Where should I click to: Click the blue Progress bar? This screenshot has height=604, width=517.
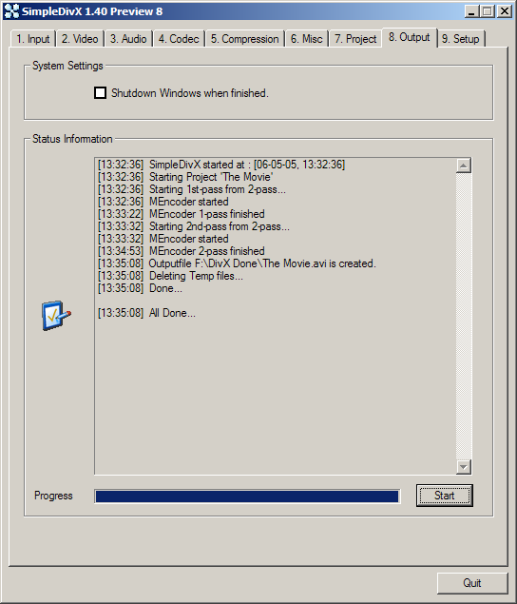(247, 497)
